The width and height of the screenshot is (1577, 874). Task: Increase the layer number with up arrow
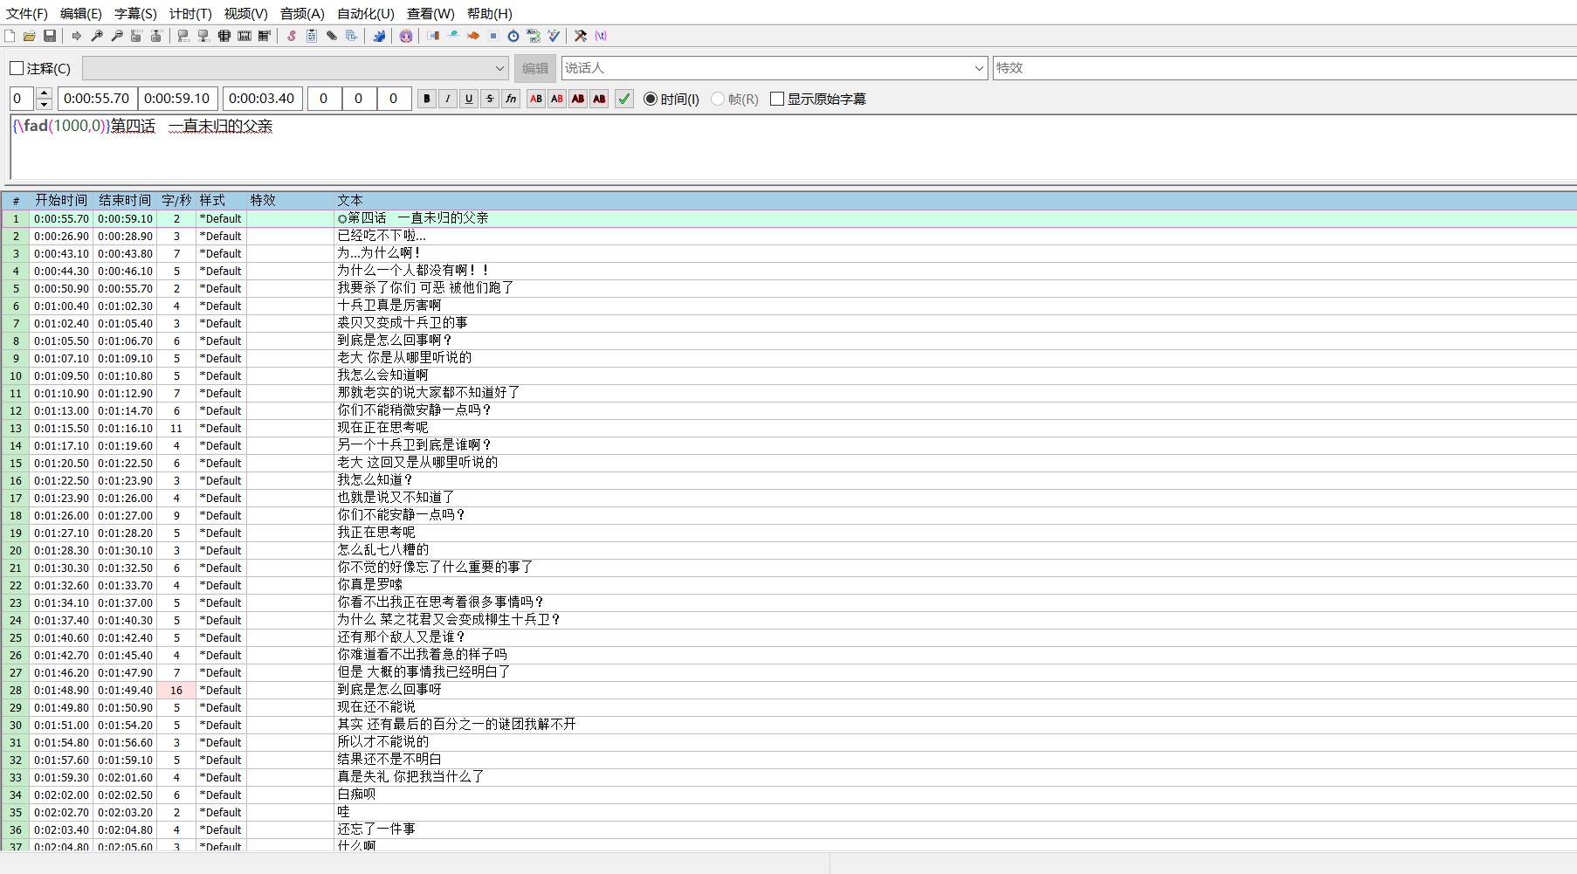[x=45, y=93]
